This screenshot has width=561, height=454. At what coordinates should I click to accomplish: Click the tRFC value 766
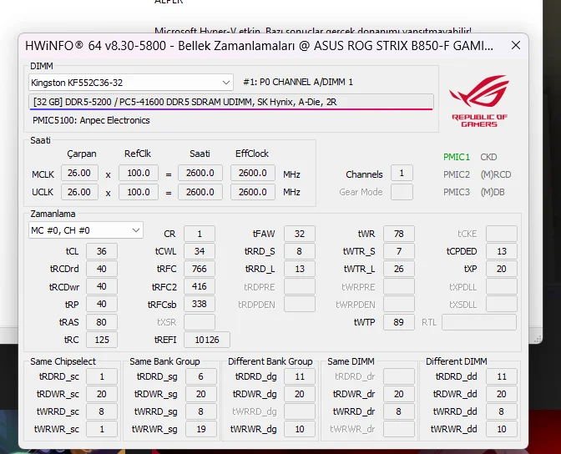tap(200, 269)
